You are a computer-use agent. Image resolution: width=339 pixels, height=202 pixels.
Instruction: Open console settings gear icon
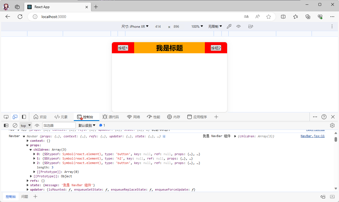click(x=332, y=125)
